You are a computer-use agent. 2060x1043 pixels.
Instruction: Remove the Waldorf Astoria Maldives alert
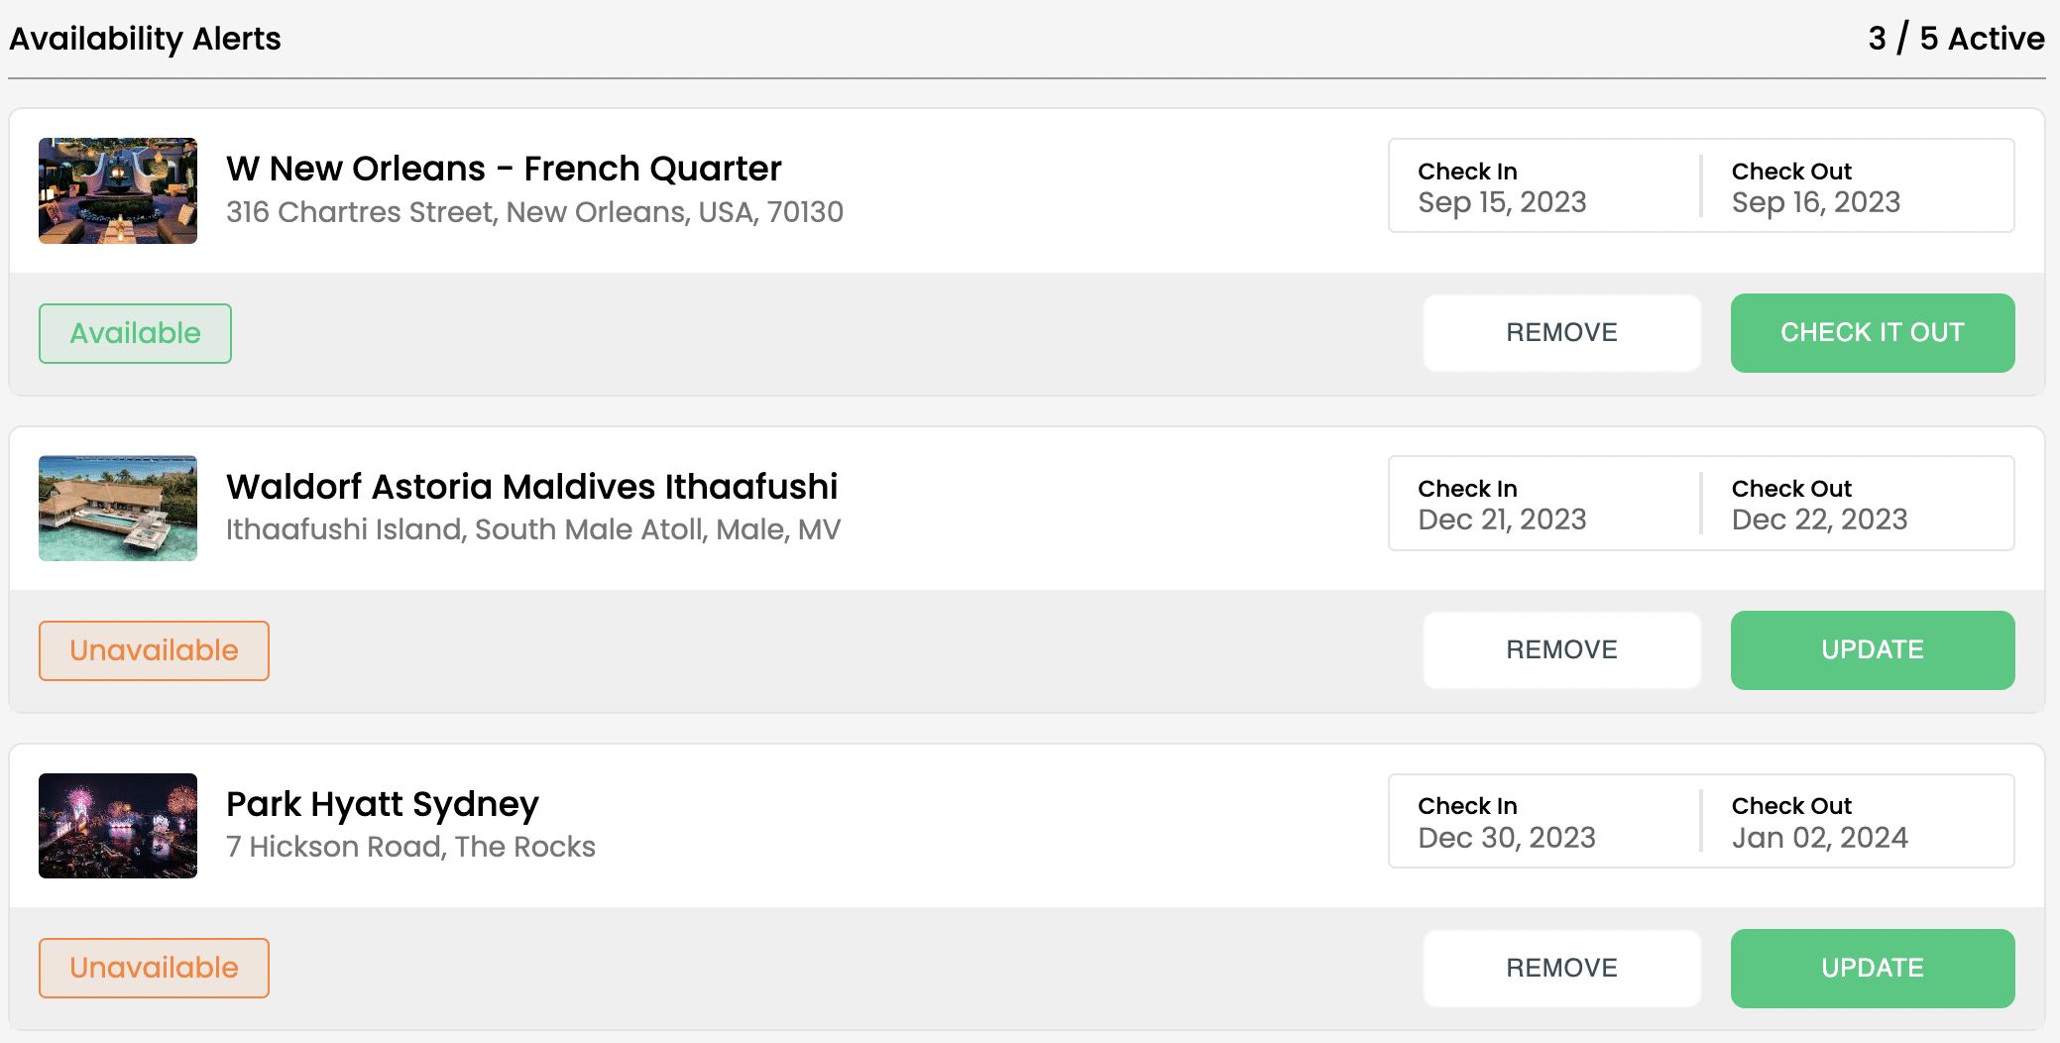tap(1561, 650)
